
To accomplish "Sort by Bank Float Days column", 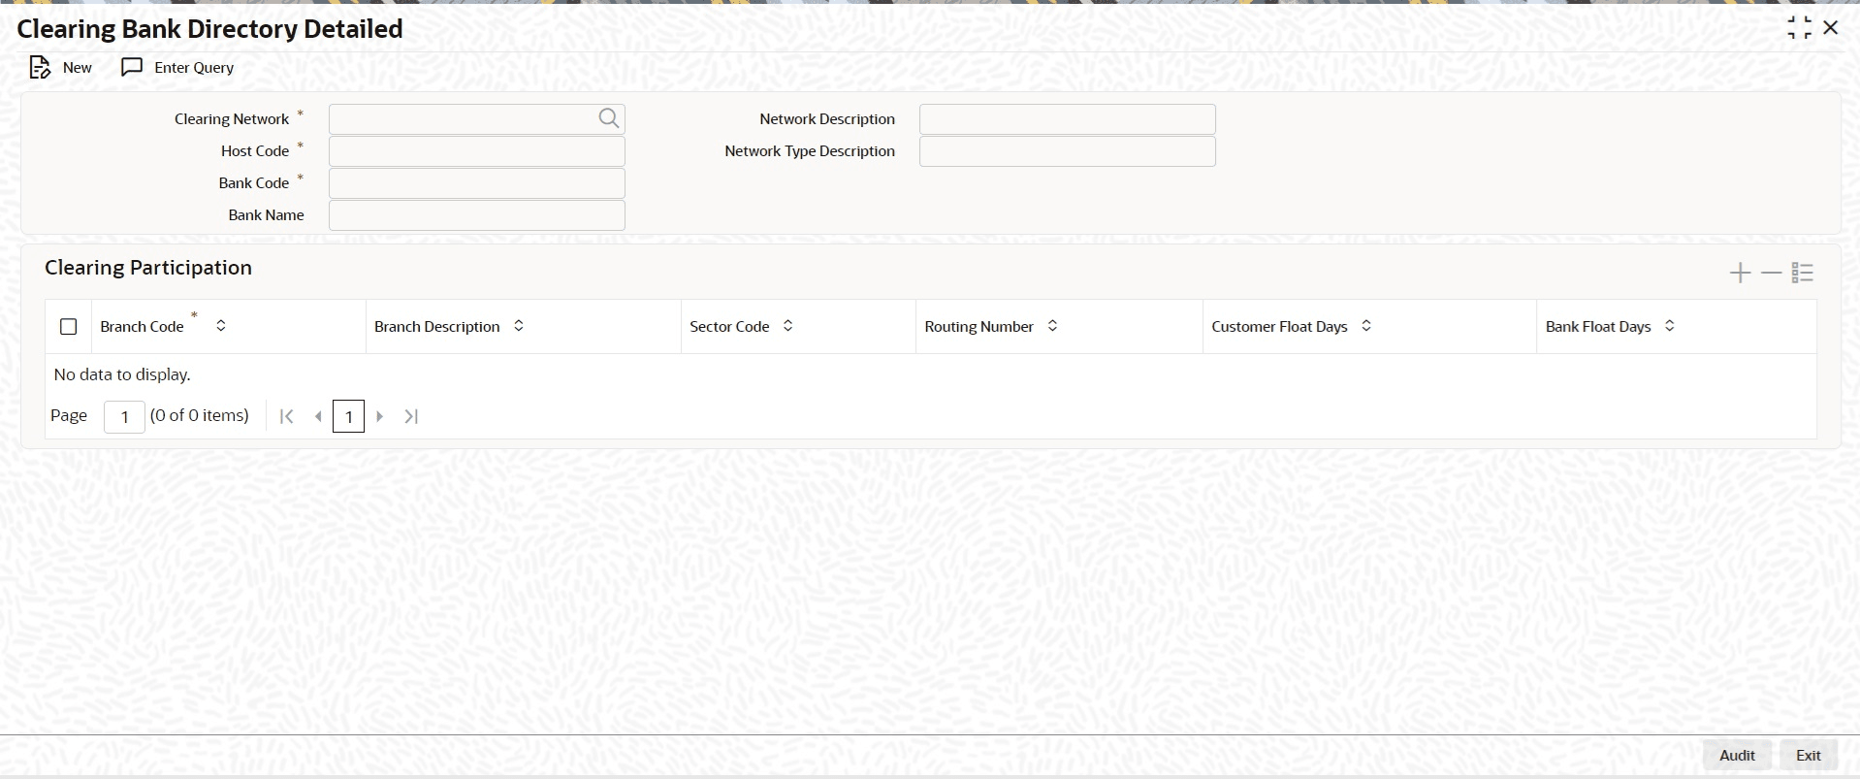I will point(1670,326).
